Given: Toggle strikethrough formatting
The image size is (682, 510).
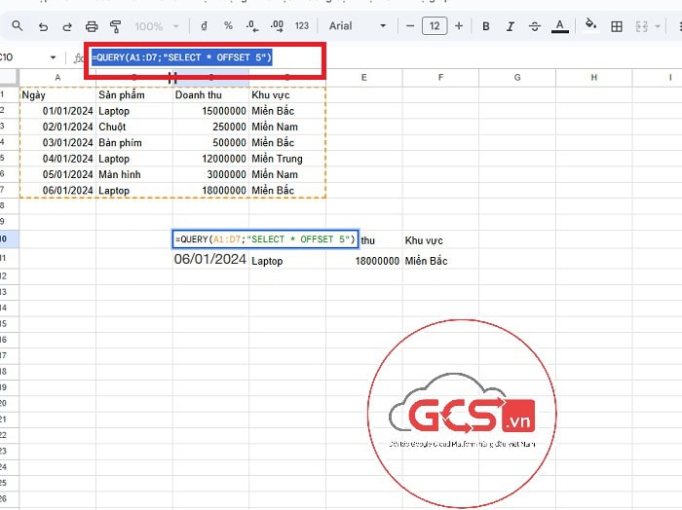Looking at the screenshot, I should click(535, 26).
